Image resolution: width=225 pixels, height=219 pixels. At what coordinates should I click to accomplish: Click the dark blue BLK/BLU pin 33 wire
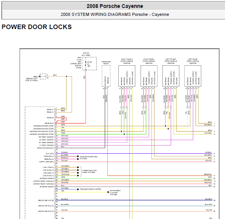134,200
